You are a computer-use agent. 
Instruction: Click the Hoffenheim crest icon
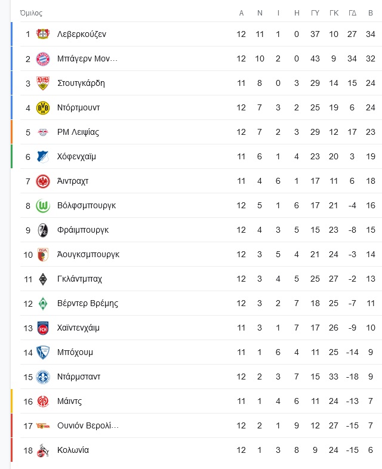(x=43, y=157)
